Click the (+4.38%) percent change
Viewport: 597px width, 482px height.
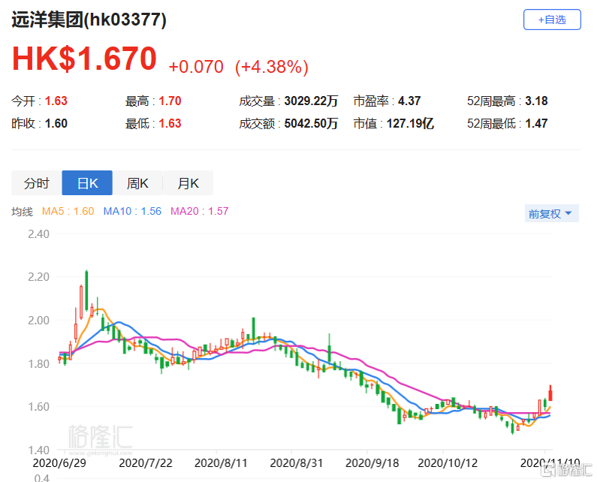click(x=272, y=67)
